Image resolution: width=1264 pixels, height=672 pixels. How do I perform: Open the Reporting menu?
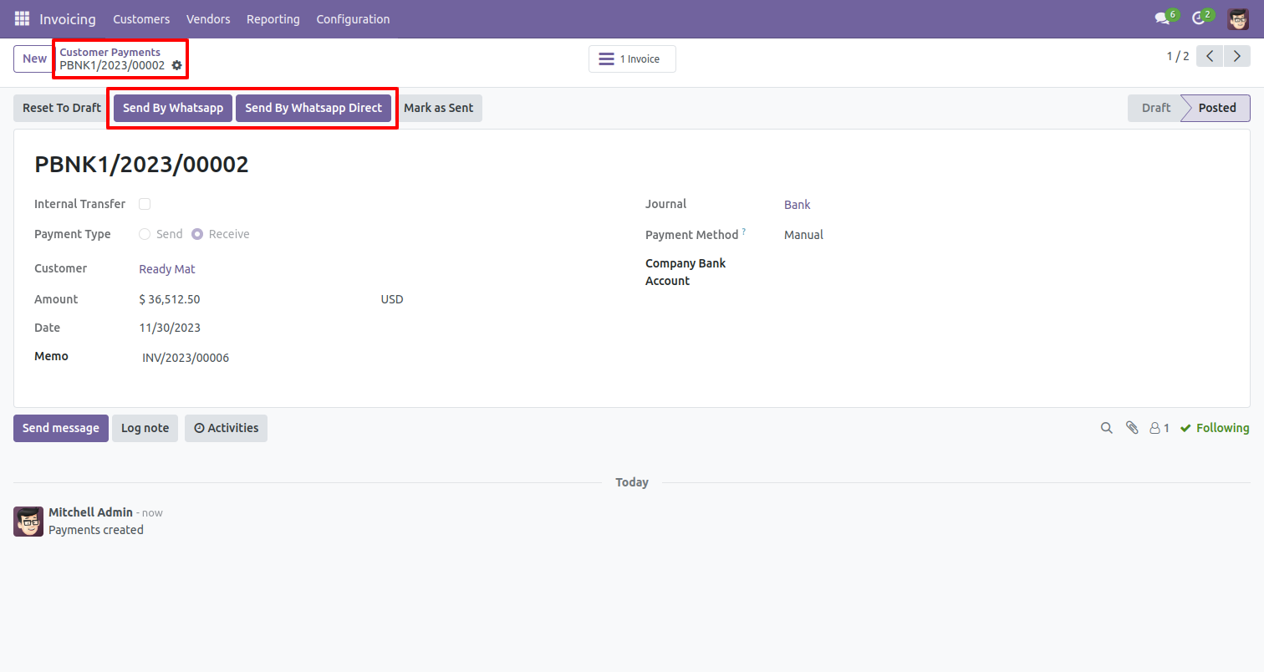[273, 18]
